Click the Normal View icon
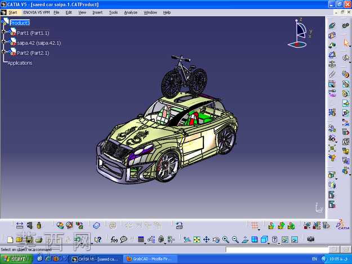 245,240
